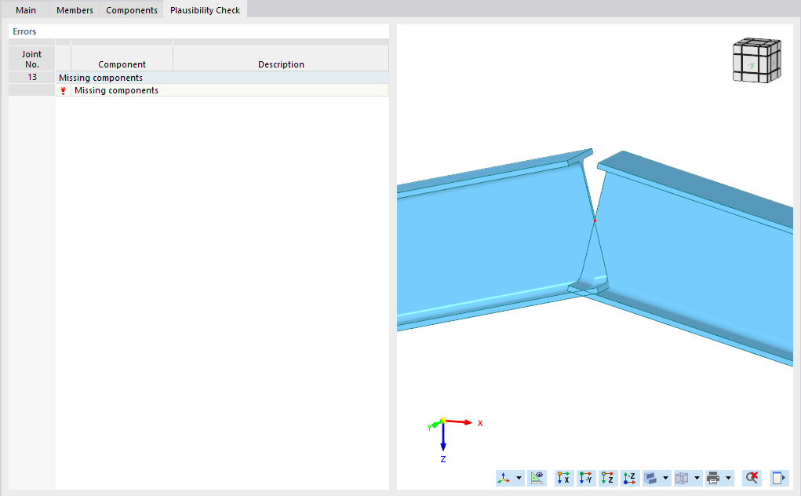
Task: Switch to the Members tab
Action: tap(74, 9)
